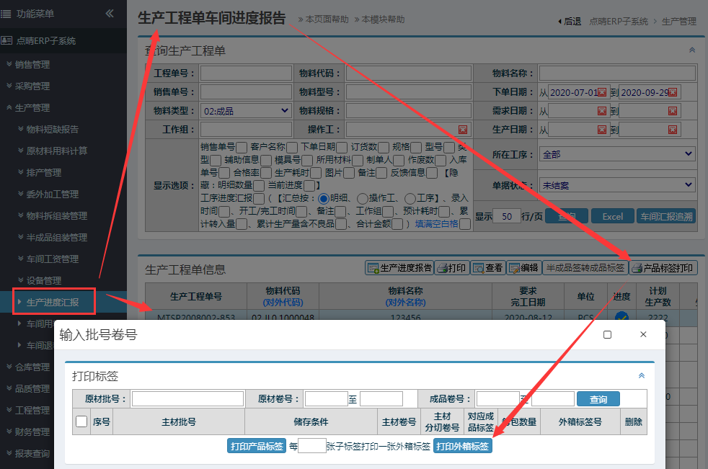Tick the 销售单号 display option checkbox

(242, 148)
